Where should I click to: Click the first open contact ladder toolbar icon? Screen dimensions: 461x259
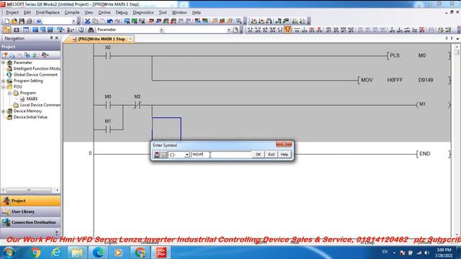pos(250,30)
